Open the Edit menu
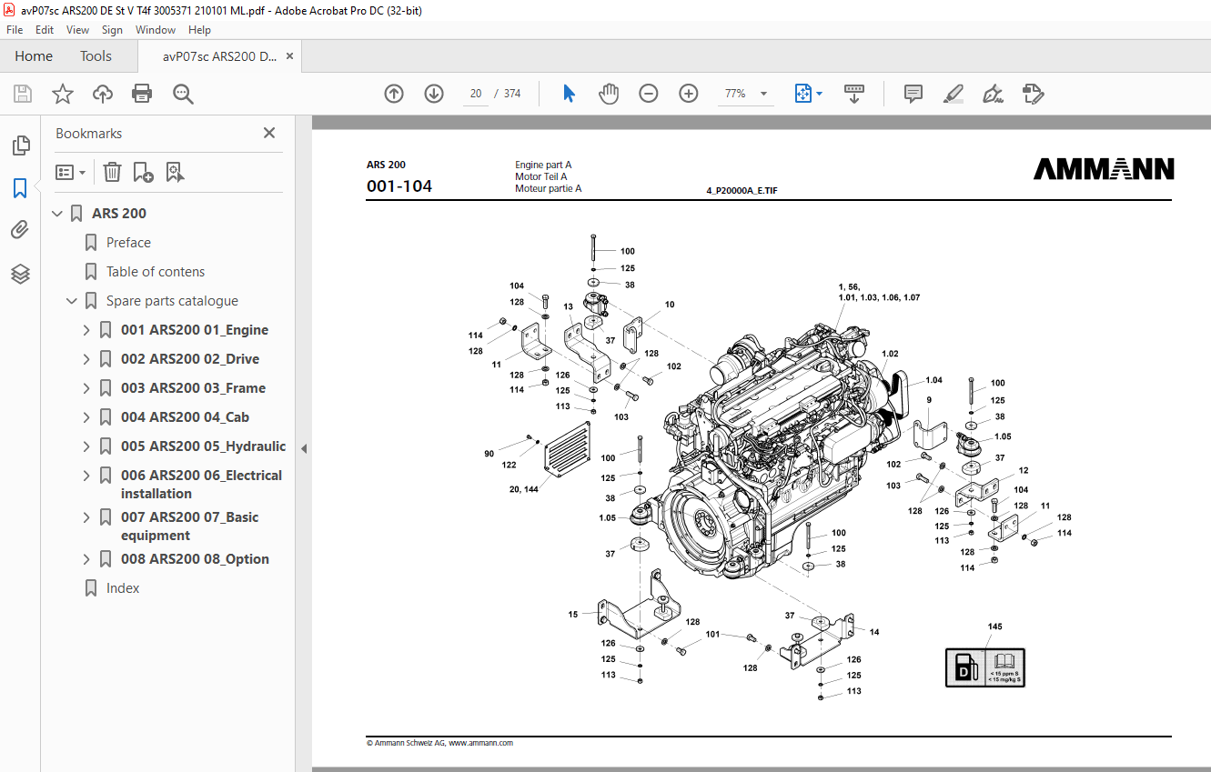Screen dimensions: 1211x772 (x=45, y=30)
